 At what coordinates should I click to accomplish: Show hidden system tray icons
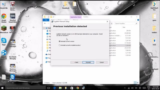(125, 88)
